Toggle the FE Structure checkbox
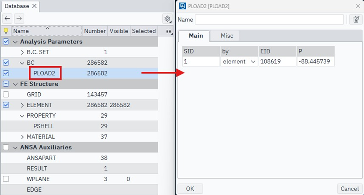Screen dimensions: 364x195 (6, 84)
